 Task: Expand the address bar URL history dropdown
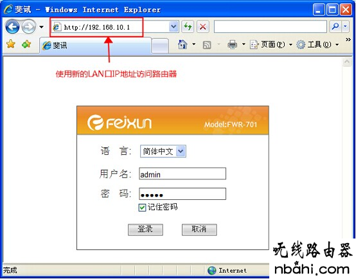click(x=174, y=27)
